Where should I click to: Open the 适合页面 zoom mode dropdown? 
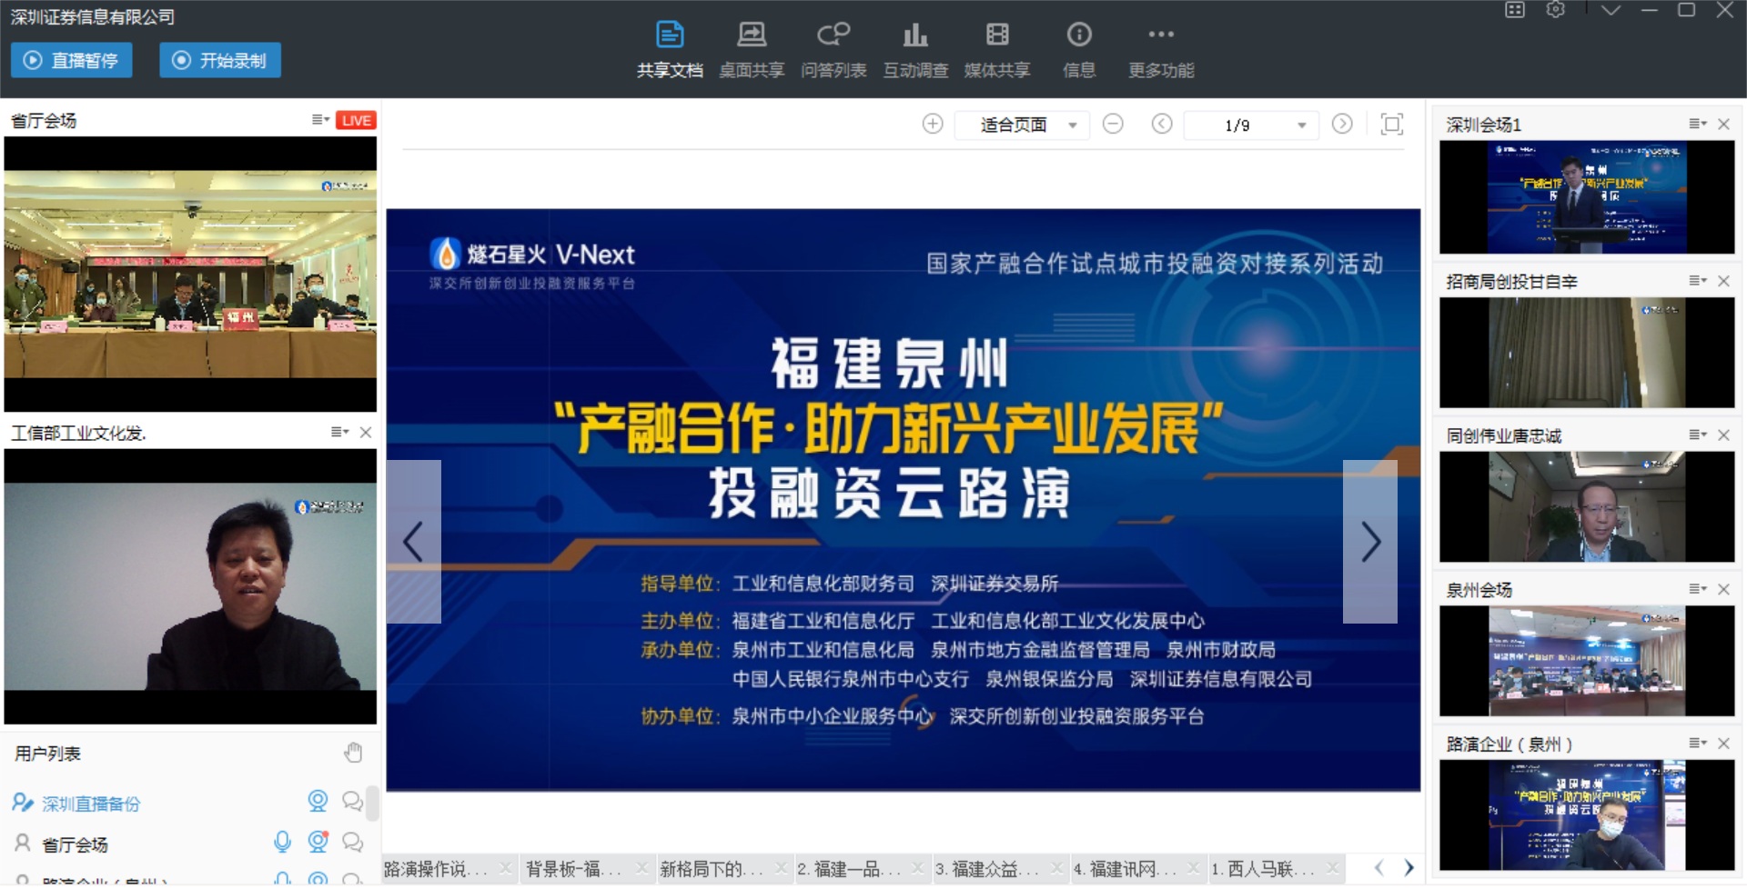[1022, 125]
